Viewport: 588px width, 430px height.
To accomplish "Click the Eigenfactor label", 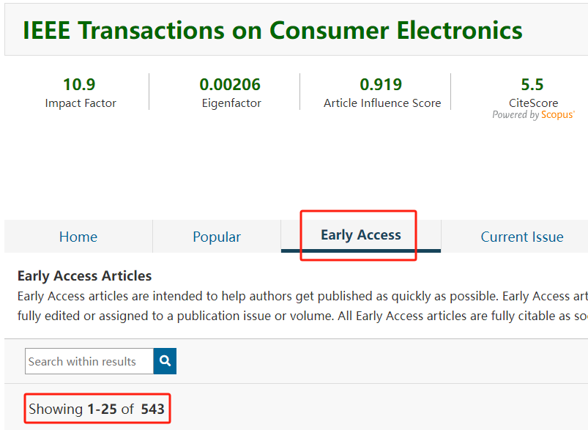I will pyautogui.click(x=231, y=103).
